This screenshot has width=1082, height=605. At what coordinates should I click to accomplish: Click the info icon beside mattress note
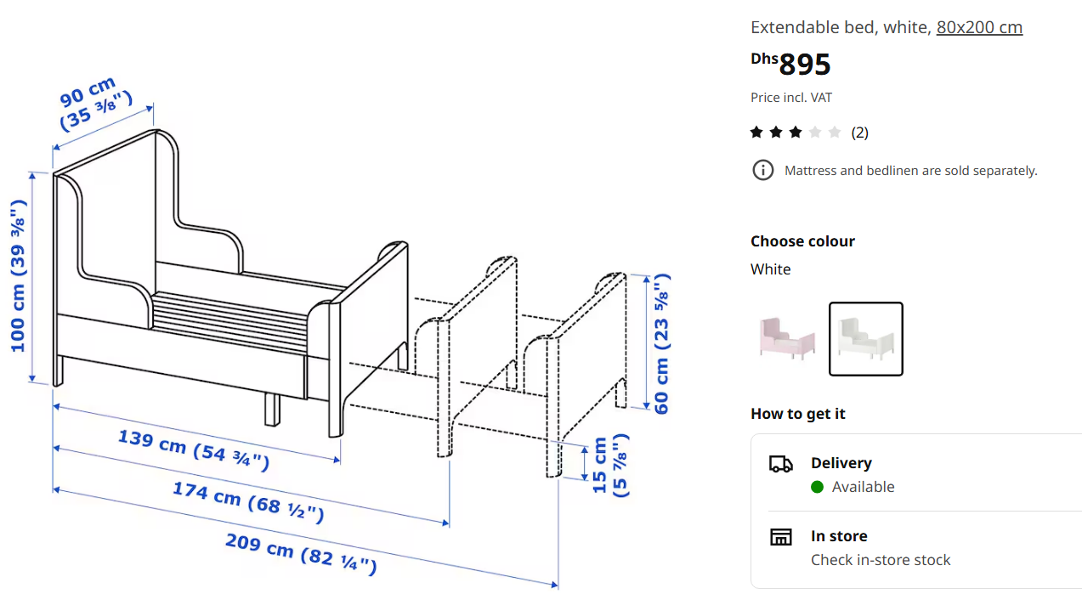(x=763, y=170)
